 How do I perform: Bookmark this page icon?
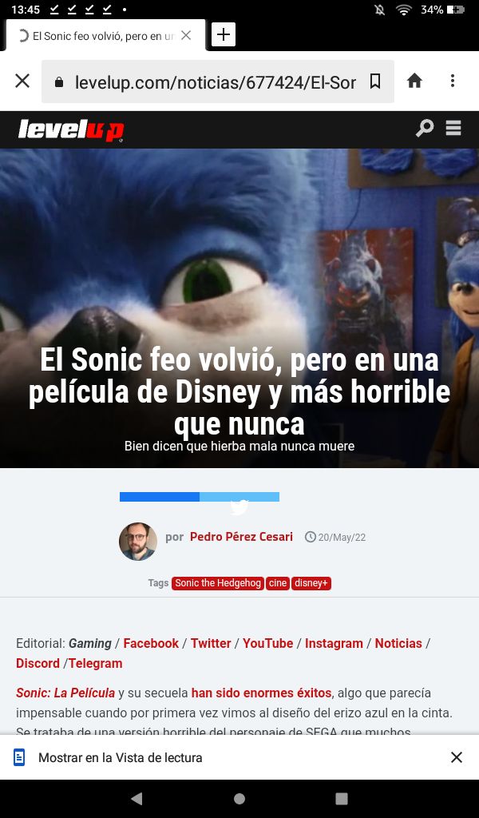[374, 81]
